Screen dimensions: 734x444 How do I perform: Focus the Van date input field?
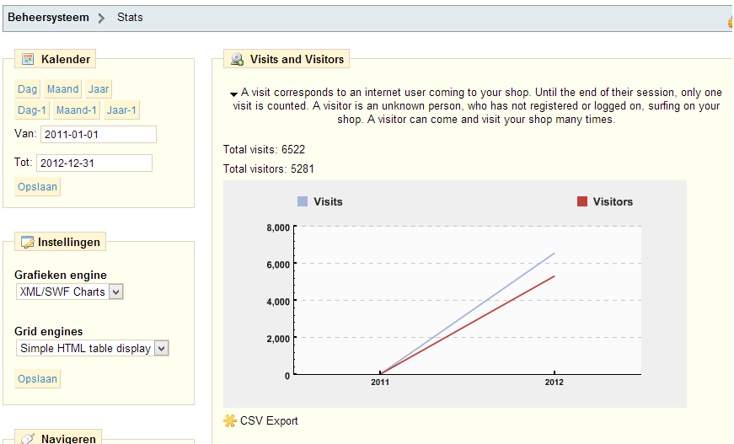[99, 134]
